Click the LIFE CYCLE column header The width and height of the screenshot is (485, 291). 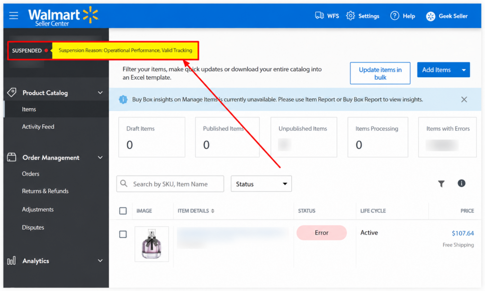coord(373,211)
